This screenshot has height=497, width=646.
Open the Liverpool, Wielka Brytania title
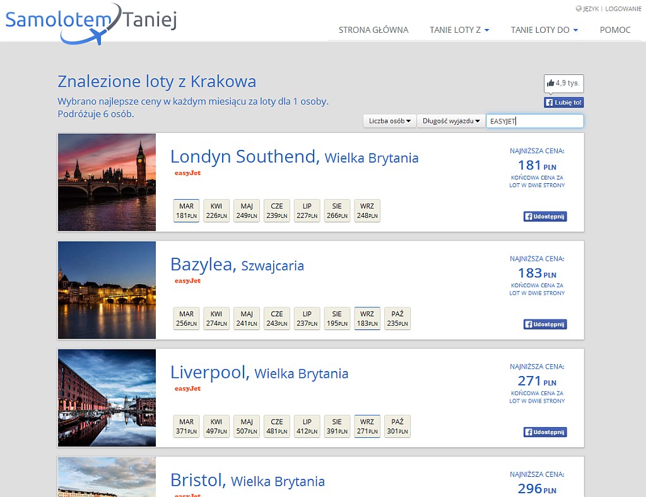tap(259, 372)
